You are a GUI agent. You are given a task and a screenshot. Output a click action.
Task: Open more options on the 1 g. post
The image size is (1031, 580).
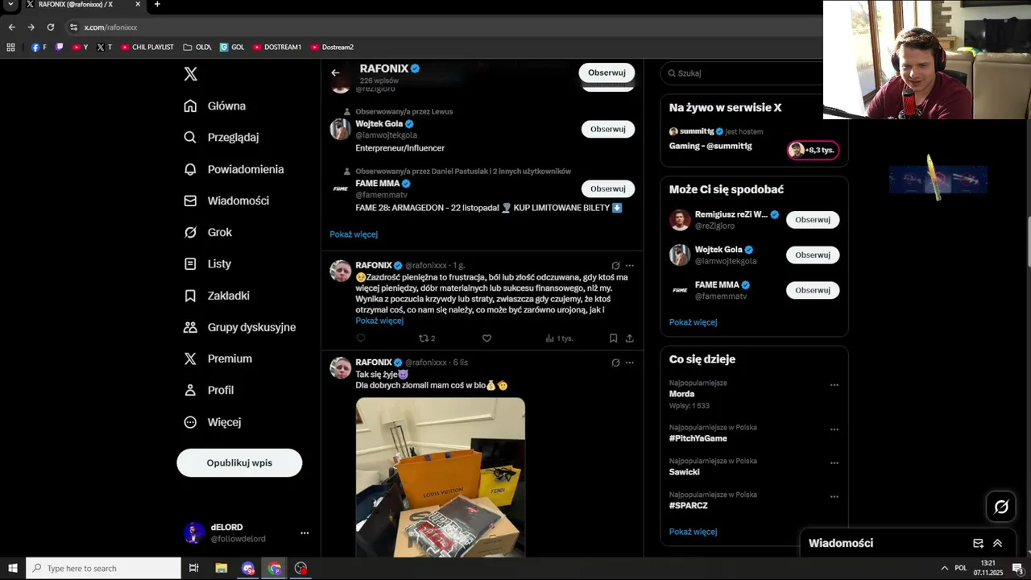pyautogui.click(x=630, y=265)
